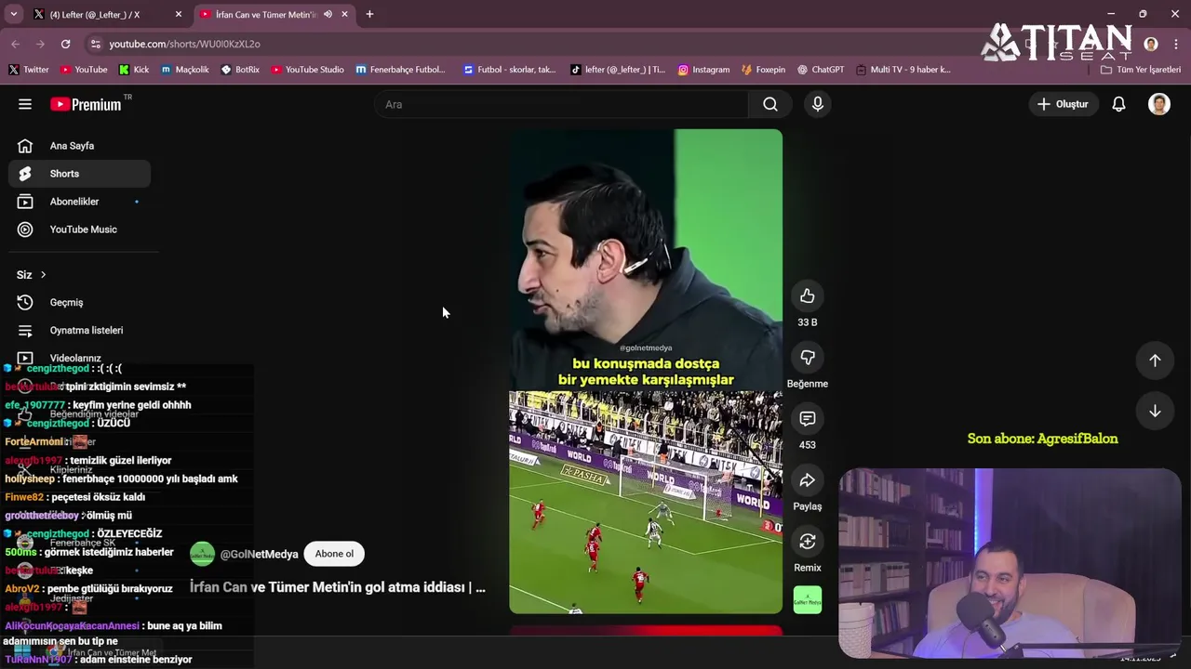Viewport: 1191px width, 669px height.
Task: Open the Instagram bookmark
Action: (703, 70)
